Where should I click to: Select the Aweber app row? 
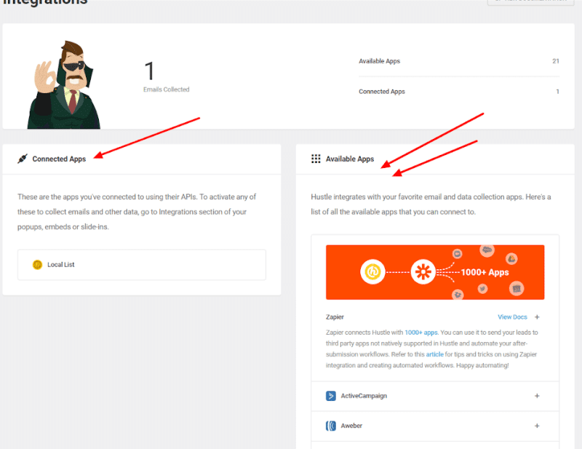pyautogui.click(x=435, y=426)
